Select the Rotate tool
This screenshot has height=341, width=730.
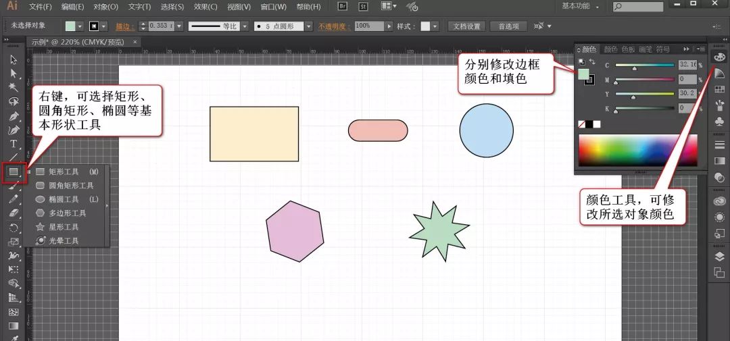pyautogui.click(x=14, y=228)
